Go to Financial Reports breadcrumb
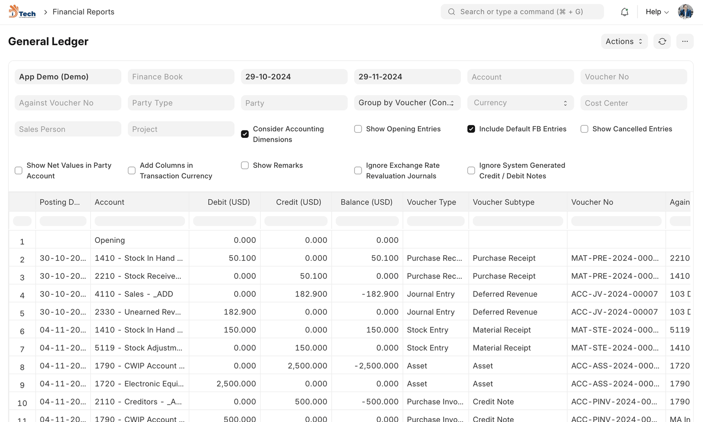This screenshot has width=703, height=422. click(83, 12)
